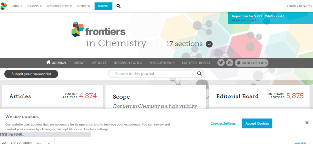Open the Twitter icon in journal bar

click(x=221, y=63)
